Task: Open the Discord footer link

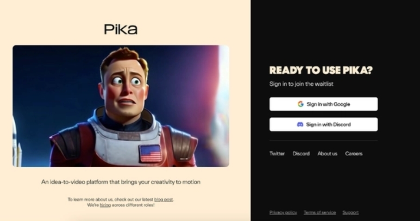Action: point(301,153)
